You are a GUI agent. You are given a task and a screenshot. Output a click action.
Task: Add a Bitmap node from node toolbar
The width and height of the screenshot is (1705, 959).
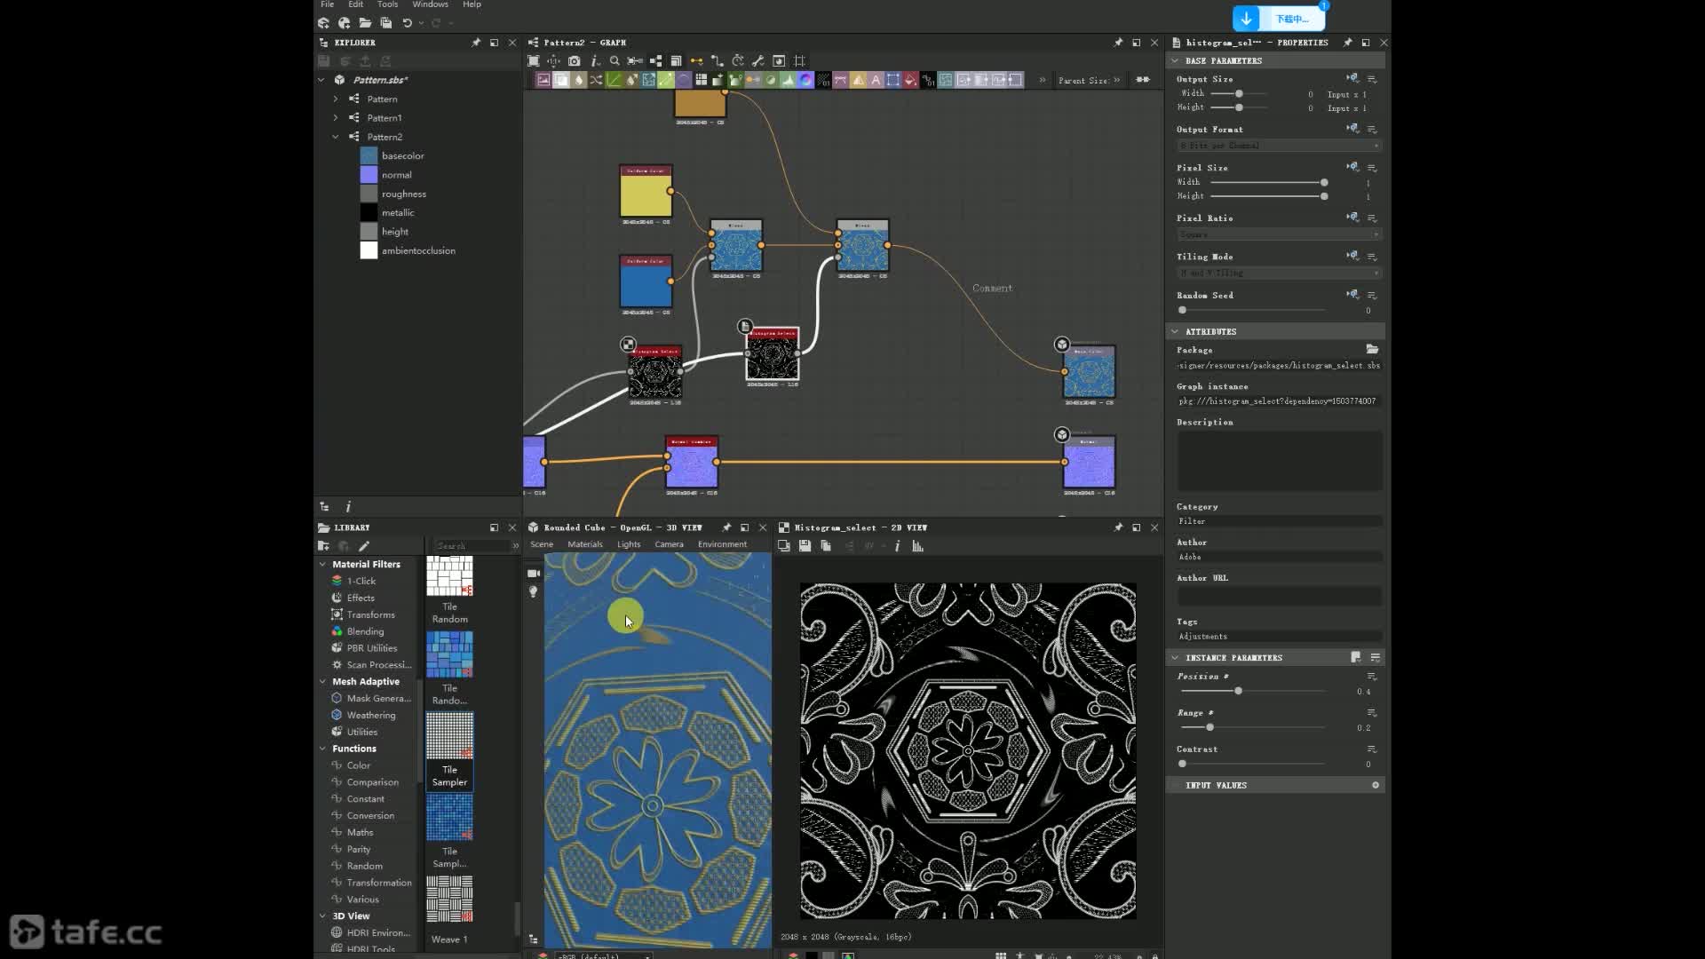click(543, 80)
